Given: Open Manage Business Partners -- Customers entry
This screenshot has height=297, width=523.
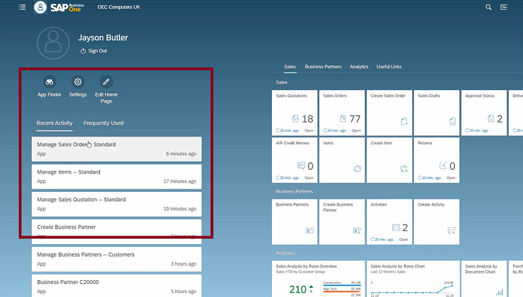Looking at the screenshot, I should tap(116, 258).
